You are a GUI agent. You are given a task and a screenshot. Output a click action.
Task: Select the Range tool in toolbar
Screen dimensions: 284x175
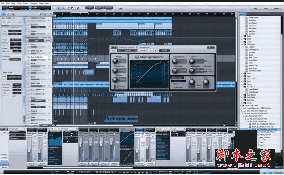coord(63,8)
